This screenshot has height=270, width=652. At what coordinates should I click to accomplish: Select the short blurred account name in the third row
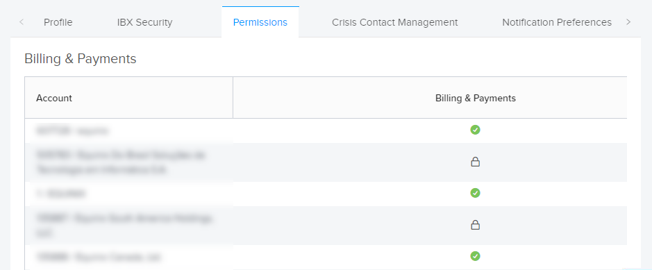60,194
